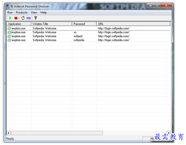Viewport: 186px width, 145px height.
Task: Click 'Softpedia: Welcome' in the 'softped' row
Action: (x=44, y=36)
